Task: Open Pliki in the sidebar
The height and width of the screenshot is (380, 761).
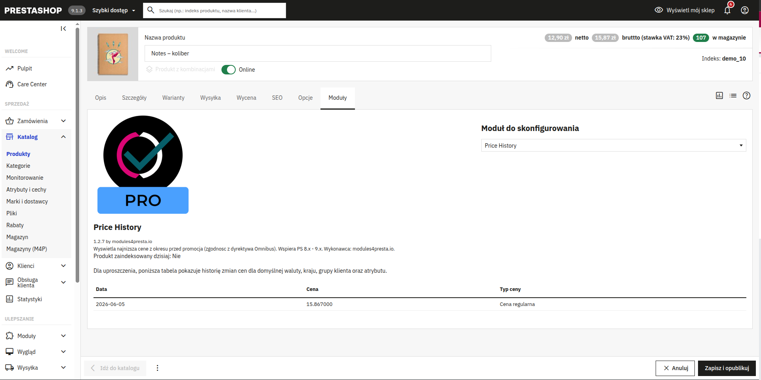Action: pyautogui.click(x=11, y=213)
